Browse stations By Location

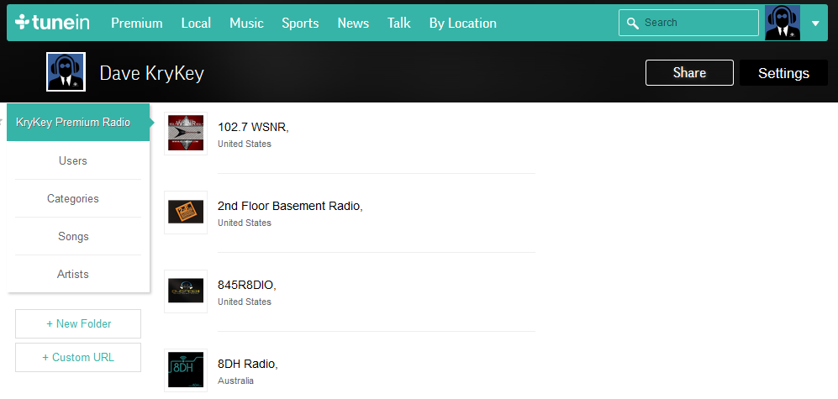pos(462,24)
